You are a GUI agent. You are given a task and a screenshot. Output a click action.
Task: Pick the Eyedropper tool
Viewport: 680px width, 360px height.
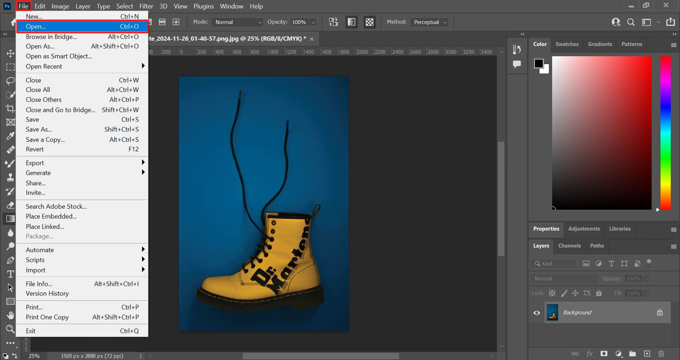[10, 136]
